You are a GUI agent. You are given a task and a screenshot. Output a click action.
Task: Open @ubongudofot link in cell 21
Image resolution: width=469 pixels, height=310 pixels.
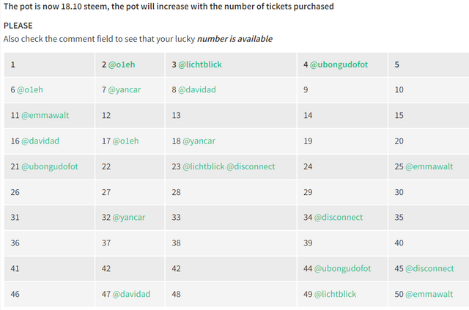point(50,166)
